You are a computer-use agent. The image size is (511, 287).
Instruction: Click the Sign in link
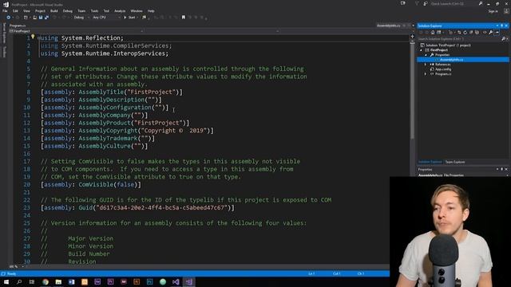tap(493, 11)
